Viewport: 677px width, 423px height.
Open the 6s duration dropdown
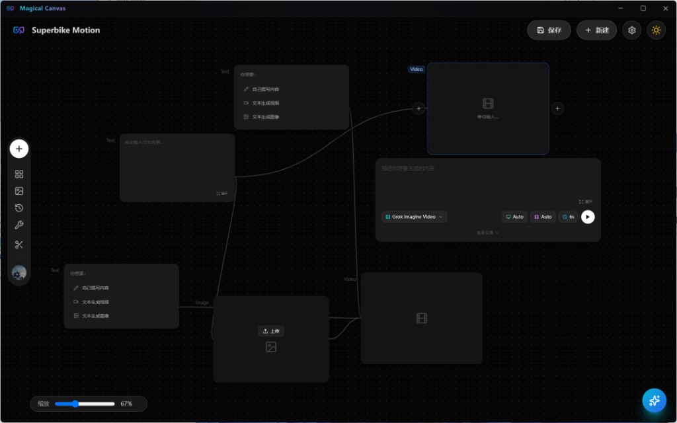pos(568,217)
